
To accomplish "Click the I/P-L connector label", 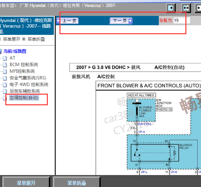I will [144, 172].
